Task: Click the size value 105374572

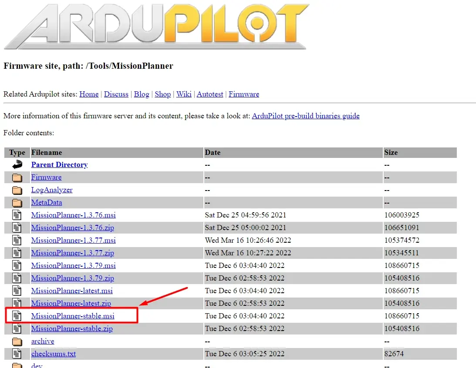Action: pos(402,241)
